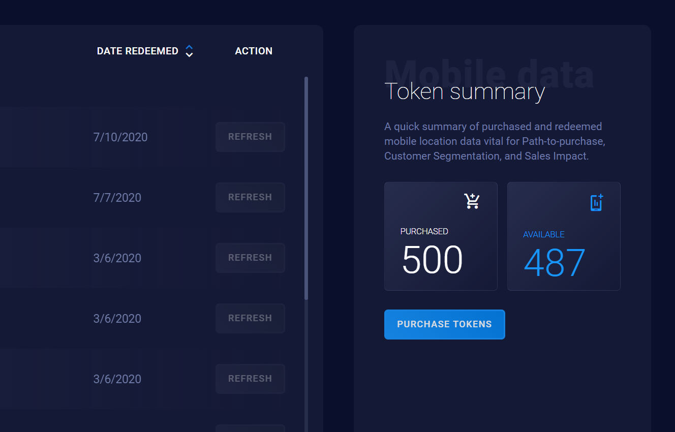Click the token summary description paragraph
The width and height of the screenshot is (675, 432).
pyautogui.click(x=495, y=141)
